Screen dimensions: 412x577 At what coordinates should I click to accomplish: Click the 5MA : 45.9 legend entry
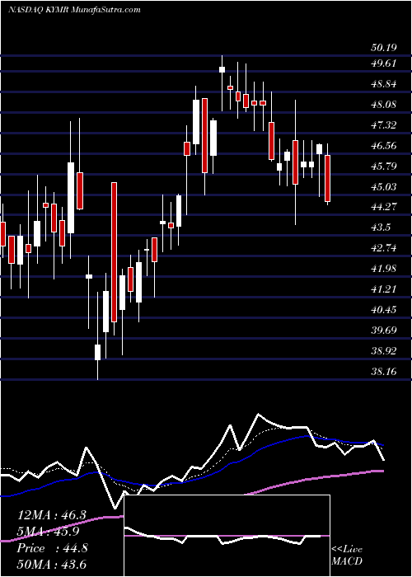click(x=48, y=532)
